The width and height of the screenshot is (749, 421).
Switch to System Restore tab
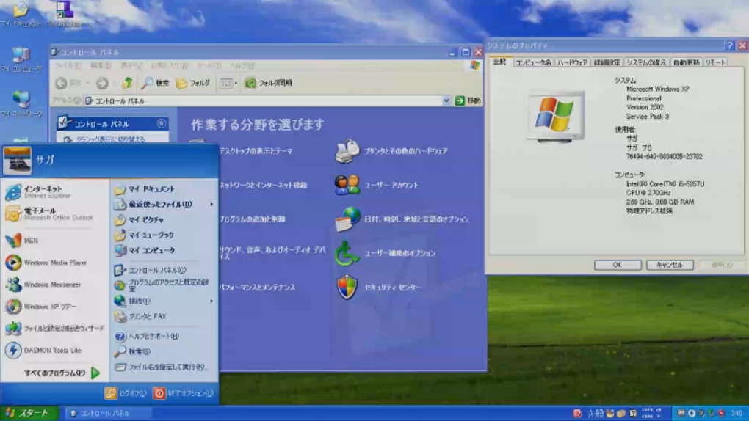[x=646, y=62]
